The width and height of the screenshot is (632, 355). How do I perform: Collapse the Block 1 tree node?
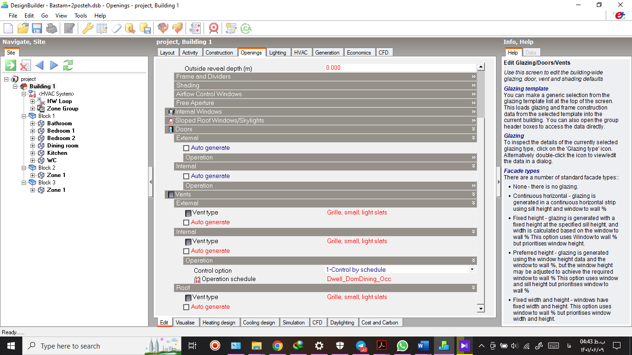click(x=24, y=116)
